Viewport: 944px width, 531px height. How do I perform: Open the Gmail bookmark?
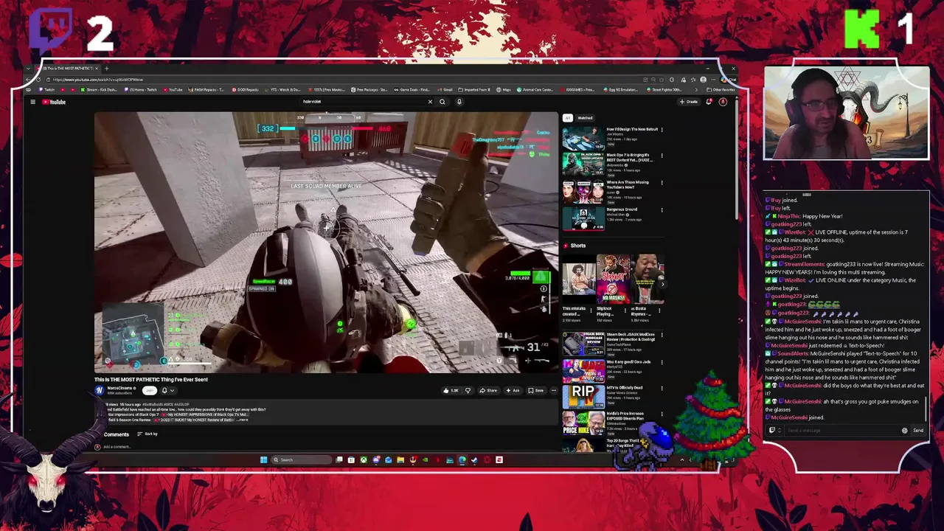pyautogui.click(x=445, y=90)
